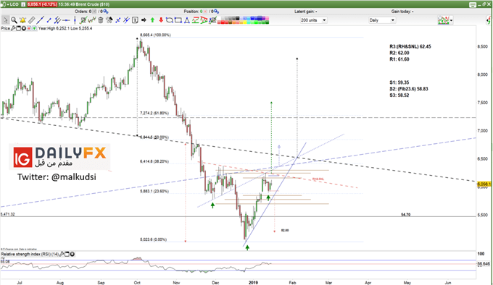Open the wrench and hammer settings tool

pos(109,20)
